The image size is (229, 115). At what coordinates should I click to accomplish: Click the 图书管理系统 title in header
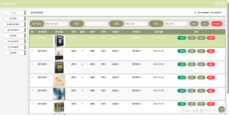9,4
